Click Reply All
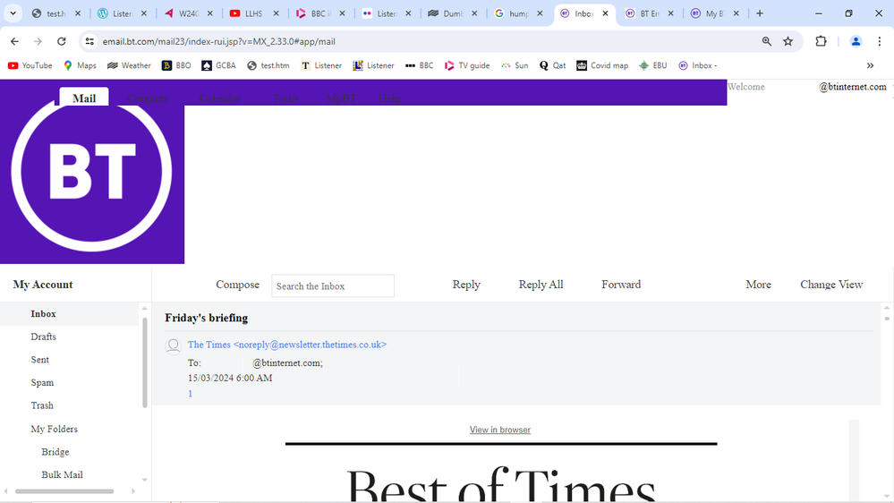This screenshot has height=503, width=894. tap(541, 284)
